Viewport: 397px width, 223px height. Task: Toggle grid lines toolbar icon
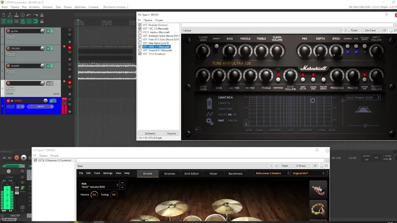[x=29, y=21]
